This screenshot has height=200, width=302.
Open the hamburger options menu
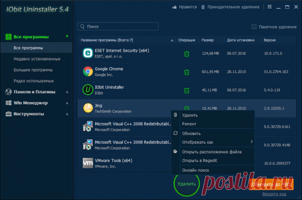pos(270,7)
